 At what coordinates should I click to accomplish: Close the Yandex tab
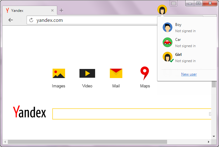click(x=52, y=10)
